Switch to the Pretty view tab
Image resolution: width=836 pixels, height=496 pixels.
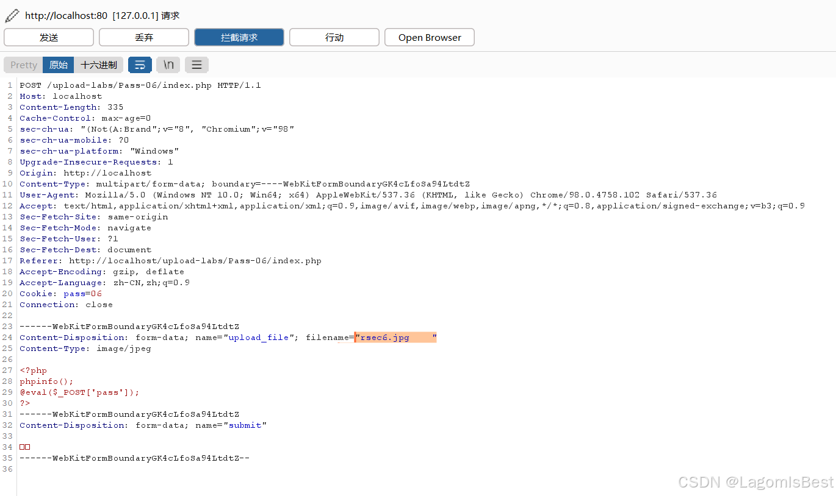[24, 65]
